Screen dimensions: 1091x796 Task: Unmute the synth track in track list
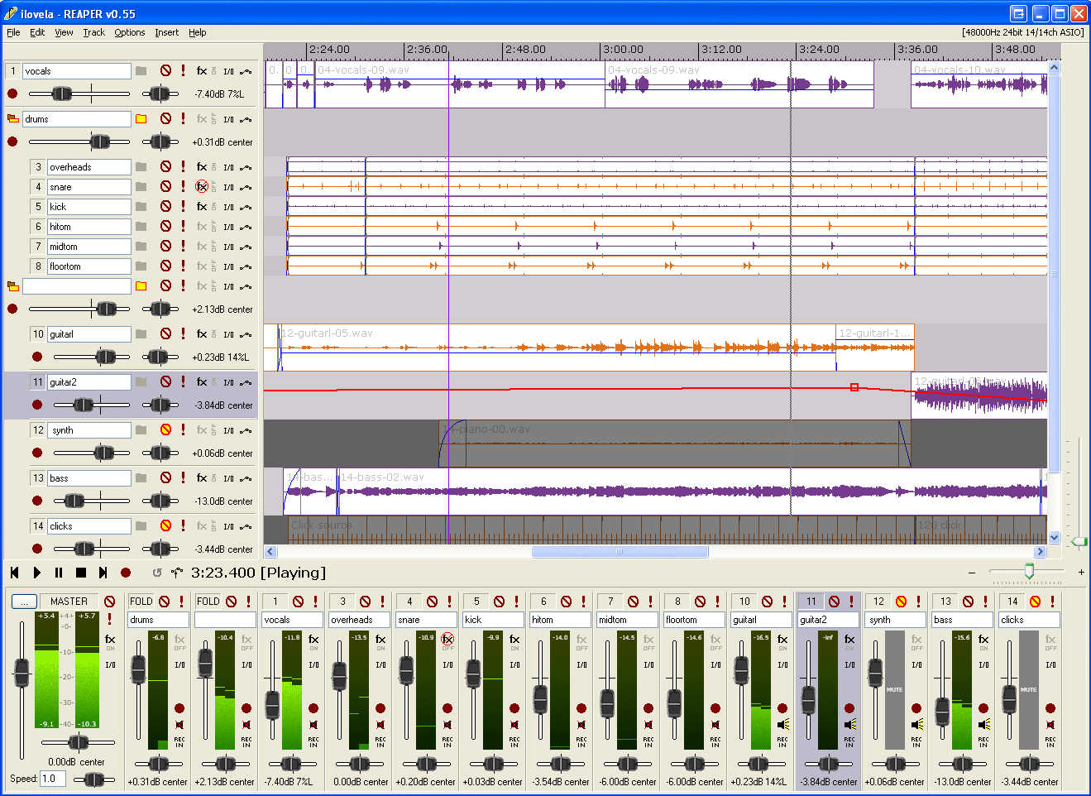pyautogui.click(x=165, y=430)
